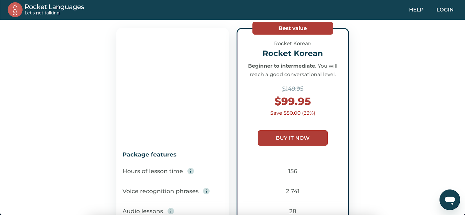Click the Save $50.00 (33%) text
Screen dimensions: 465x215
point(293,113)
